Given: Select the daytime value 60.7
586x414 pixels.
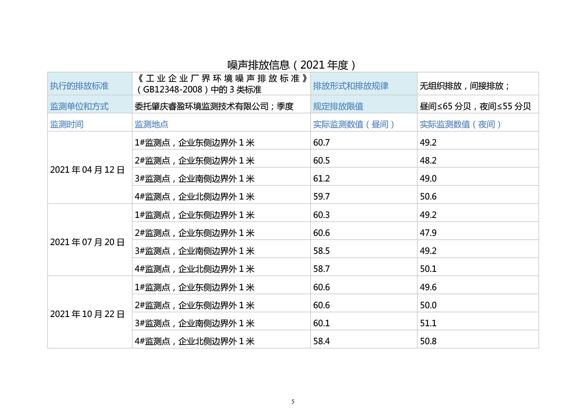Looking at the screenshot, I should pyautogui.click(x=364, y=141).
